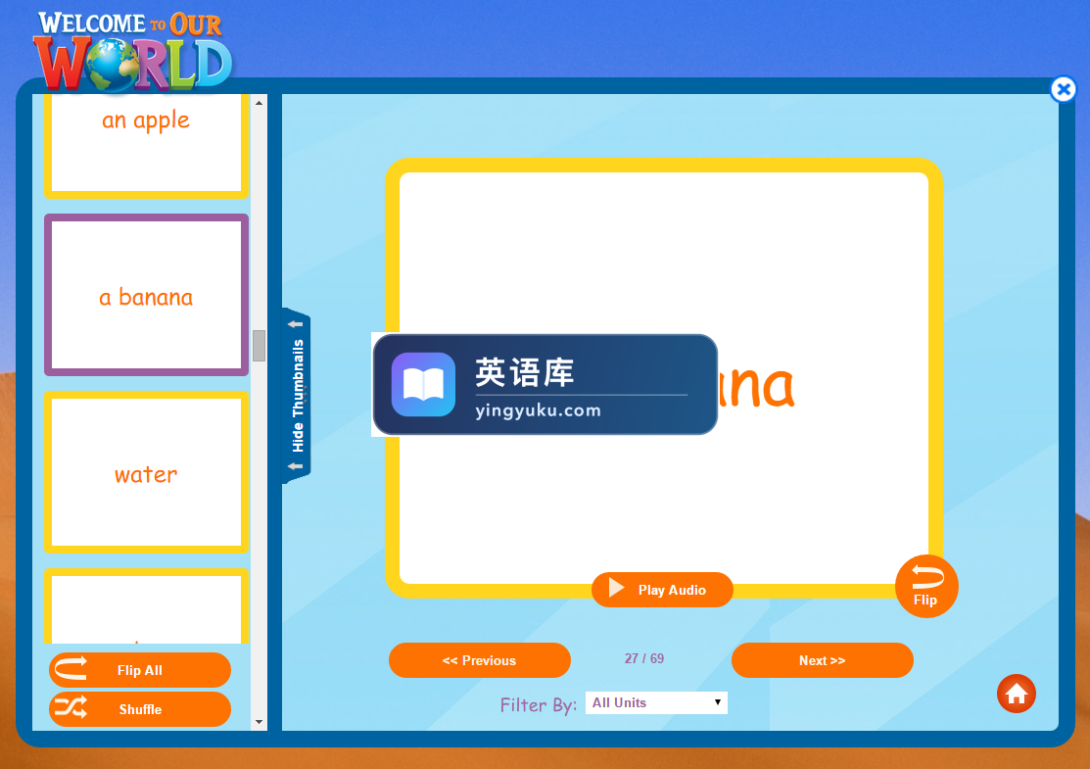Click the main flashcard
Screen dimensions: 1090x769
point(664,378)
